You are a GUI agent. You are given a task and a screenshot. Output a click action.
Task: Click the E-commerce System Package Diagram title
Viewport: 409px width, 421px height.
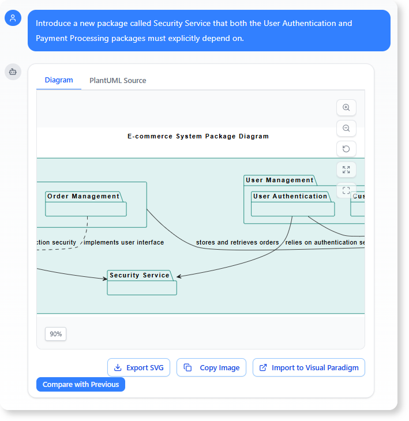coord(198,137)
